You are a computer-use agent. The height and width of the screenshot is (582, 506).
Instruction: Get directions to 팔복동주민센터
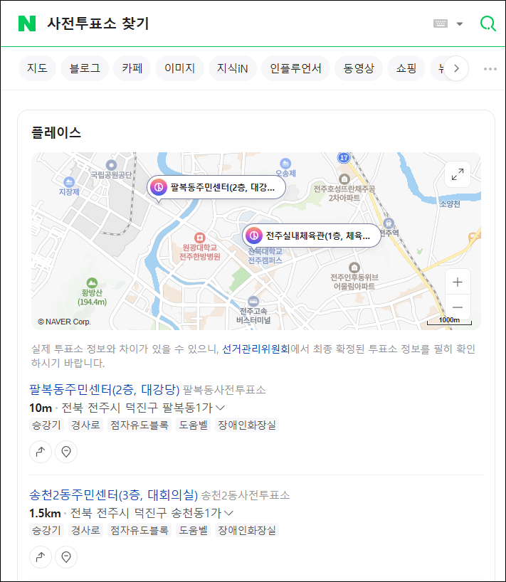(x=41, y=451)
